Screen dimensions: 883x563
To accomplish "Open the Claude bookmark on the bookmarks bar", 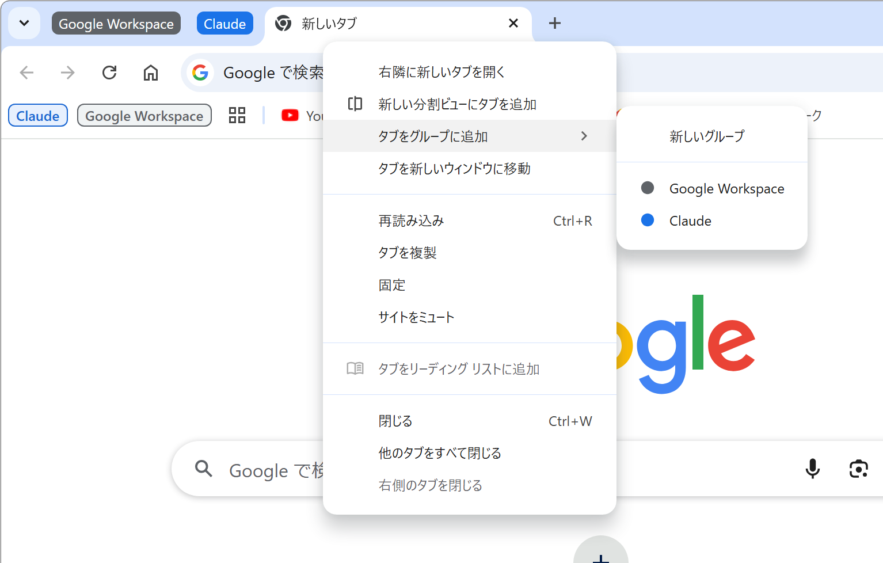I will tap(37, 115).
